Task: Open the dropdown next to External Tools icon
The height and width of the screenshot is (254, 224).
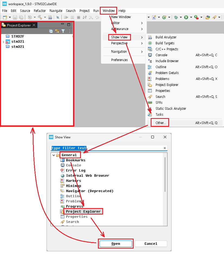Action: (201, 17)
